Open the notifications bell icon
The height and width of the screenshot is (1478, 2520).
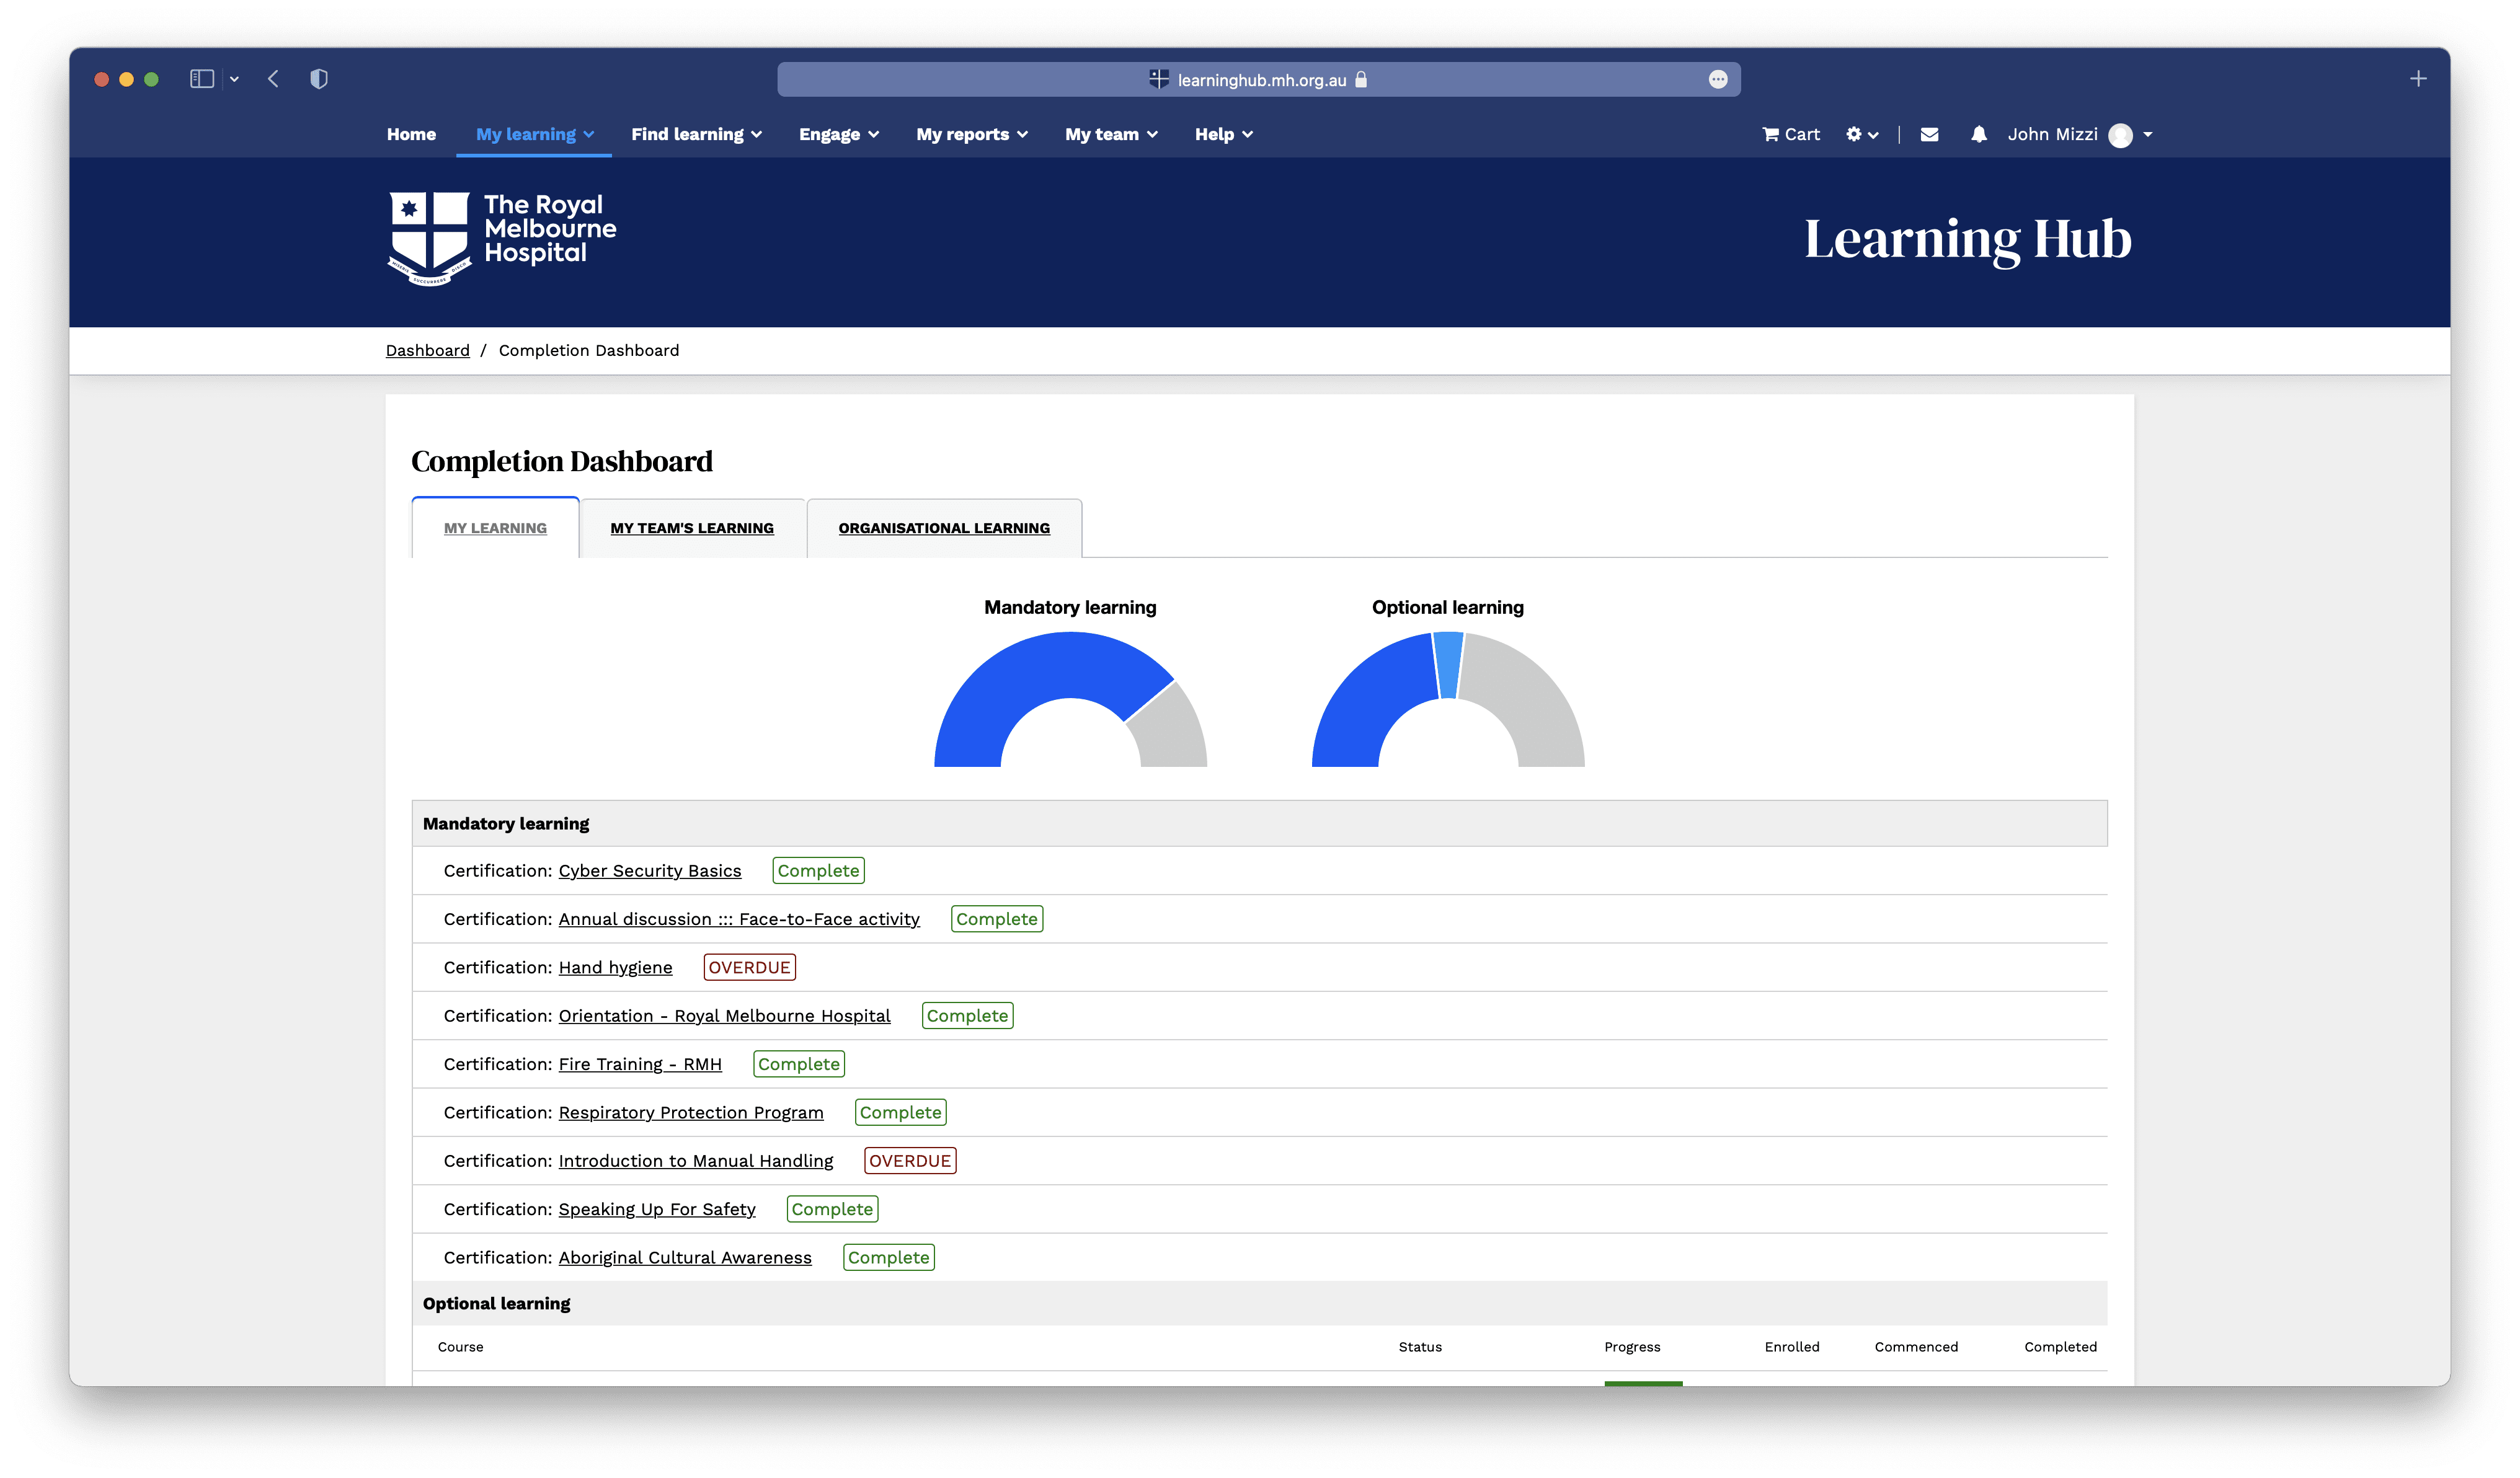click(1978, 134)
